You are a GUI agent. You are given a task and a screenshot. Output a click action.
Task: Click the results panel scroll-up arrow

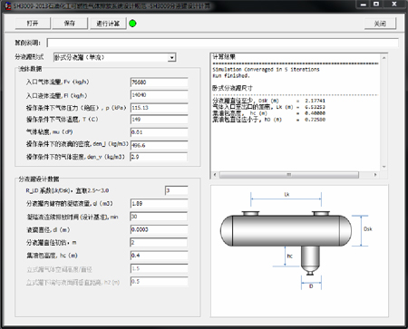384,57
